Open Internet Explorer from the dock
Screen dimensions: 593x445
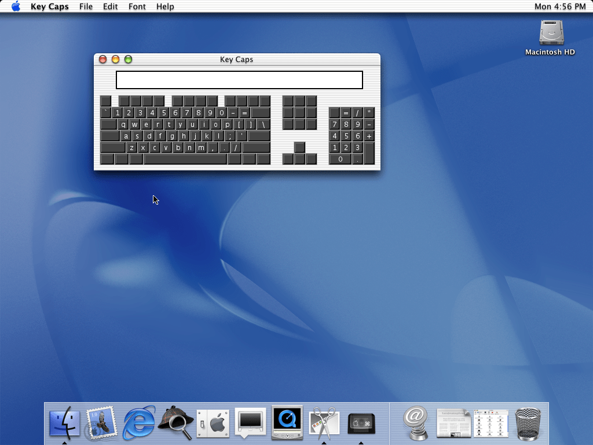click(139, 424)
